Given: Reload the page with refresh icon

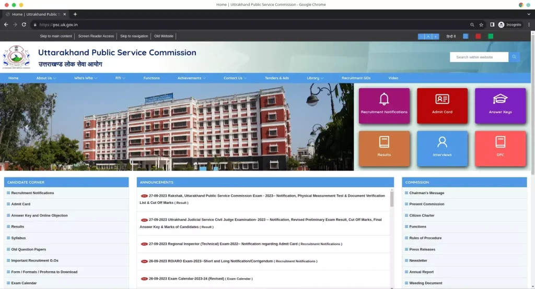Looking at the screenshot, I should [x=24, y=25].
